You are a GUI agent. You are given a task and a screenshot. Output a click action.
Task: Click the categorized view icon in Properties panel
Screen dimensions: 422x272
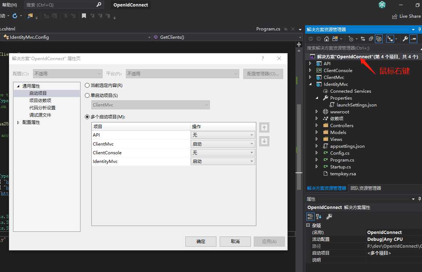pos(310,216)
